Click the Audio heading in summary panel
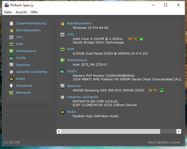Viewport: 187px width, 149px height. click(72, 112)
